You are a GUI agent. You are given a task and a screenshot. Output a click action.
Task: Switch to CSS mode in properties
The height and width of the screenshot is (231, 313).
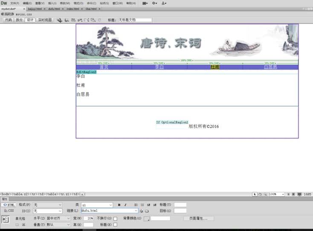click(x=9, y=211)
